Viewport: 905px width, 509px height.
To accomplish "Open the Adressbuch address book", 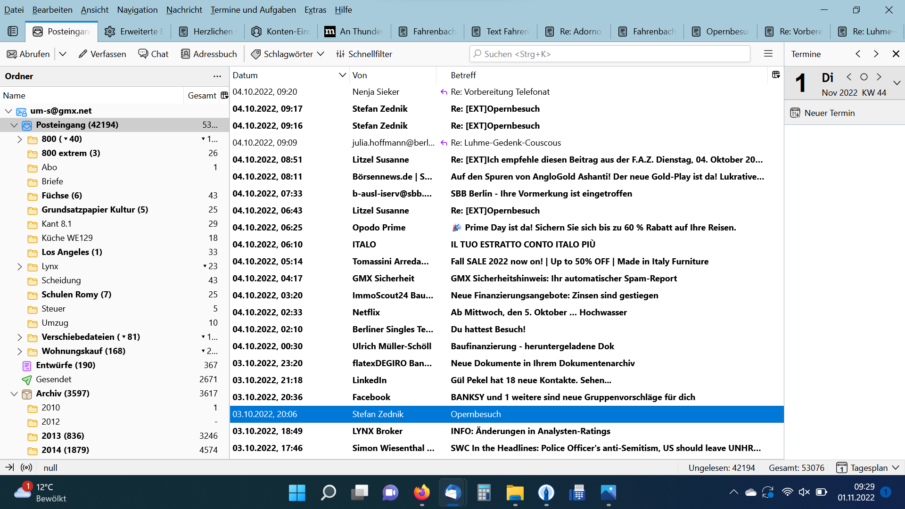I will pyautogui.click(x=209, y=54).
